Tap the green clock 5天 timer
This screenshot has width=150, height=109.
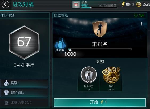pos(139,15)
